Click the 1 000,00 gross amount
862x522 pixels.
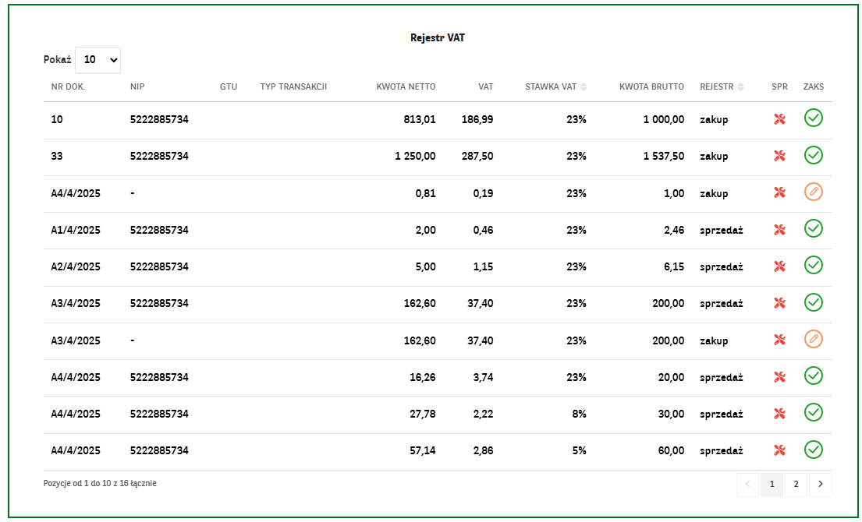pos(664,119)
